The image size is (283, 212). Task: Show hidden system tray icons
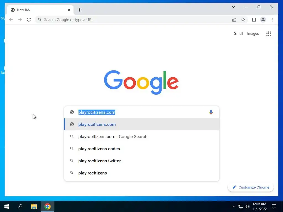tap(234, 206)
